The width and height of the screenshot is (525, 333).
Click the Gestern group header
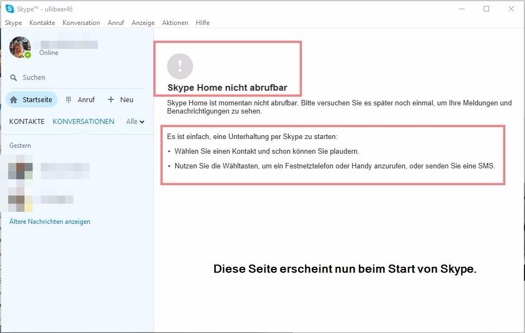click(x=20, y=146)
